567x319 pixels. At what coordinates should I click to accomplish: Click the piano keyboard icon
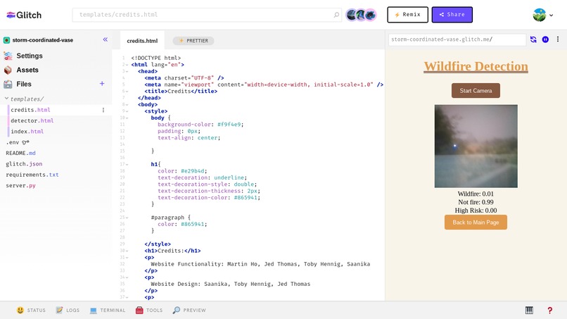[x=529, y=311]
